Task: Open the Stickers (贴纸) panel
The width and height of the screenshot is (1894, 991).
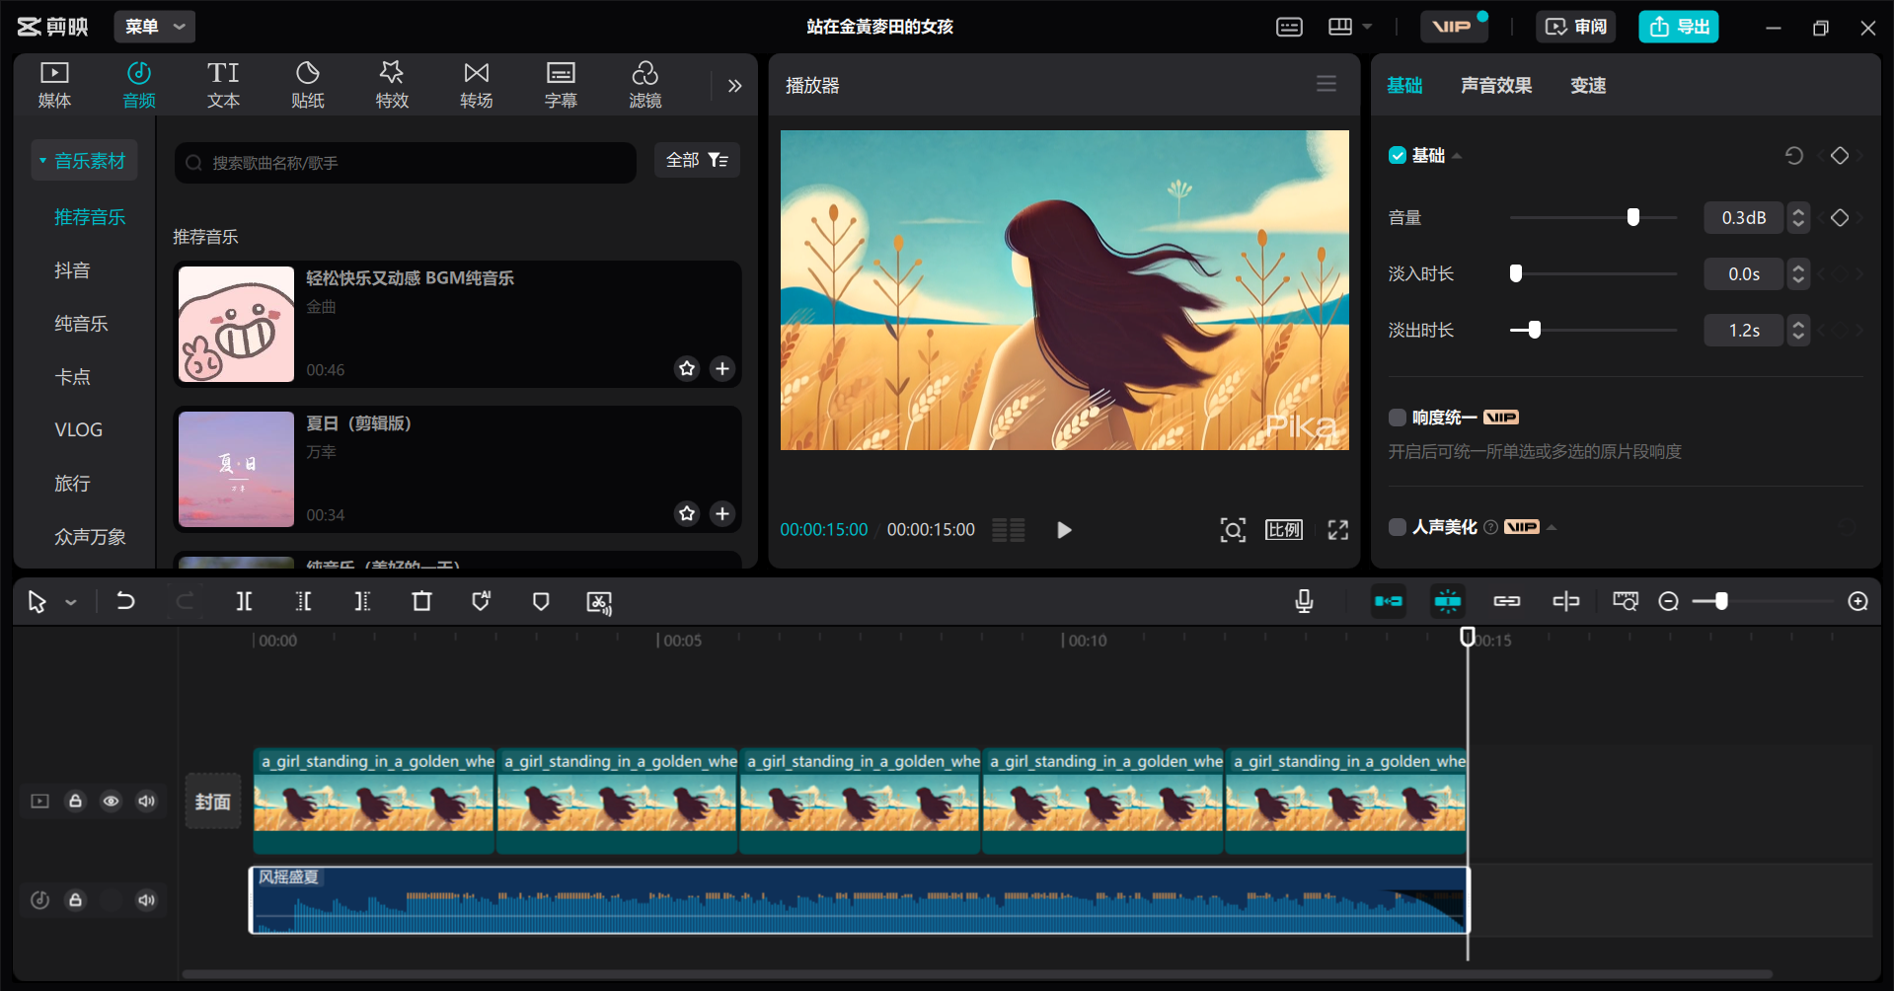Action: 307,85
